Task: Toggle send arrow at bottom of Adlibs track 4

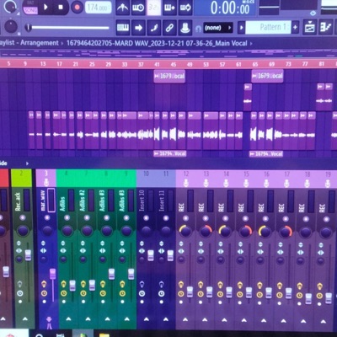Action: [68, 319]
